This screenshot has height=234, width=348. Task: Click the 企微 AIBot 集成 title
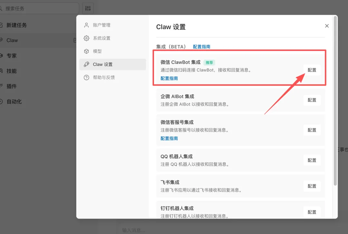(x=177, y=97)
